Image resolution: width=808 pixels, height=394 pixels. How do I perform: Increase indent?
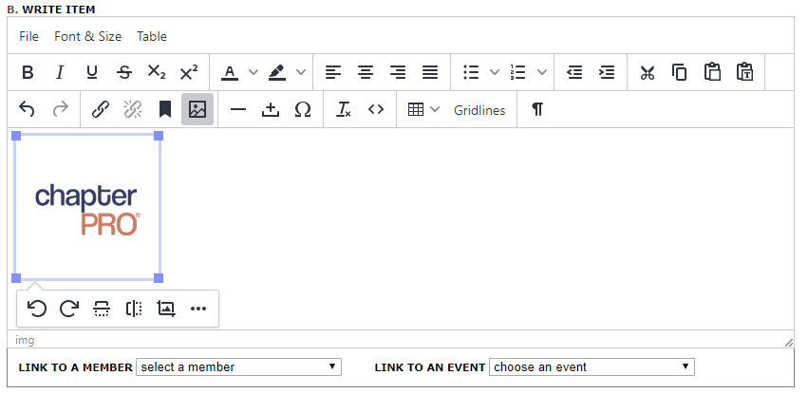click(x=607, y=72)
